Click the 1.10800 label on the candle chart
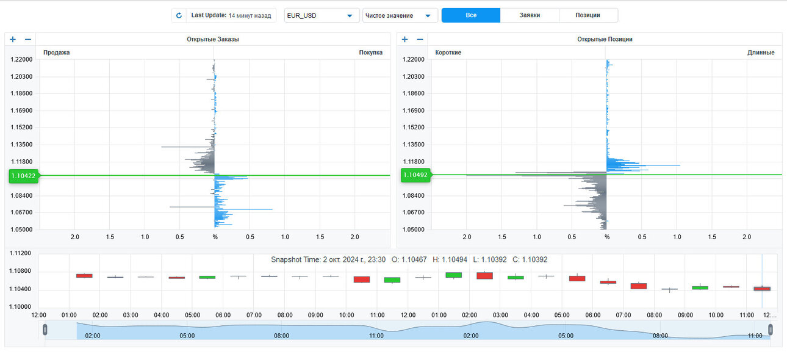Screen dimensions: 787x354 pyautogui.click(x=21, y=271)
